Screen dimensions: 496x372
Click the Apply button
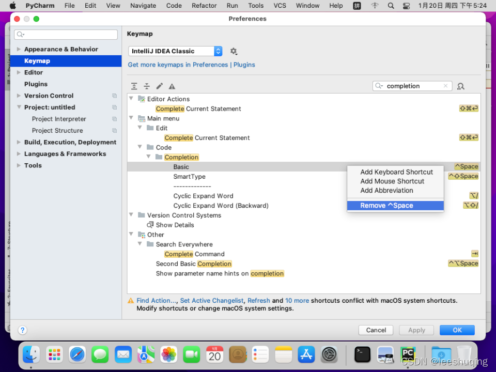click(416, 330)
